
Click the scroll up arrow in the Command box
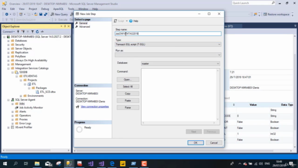218,70
